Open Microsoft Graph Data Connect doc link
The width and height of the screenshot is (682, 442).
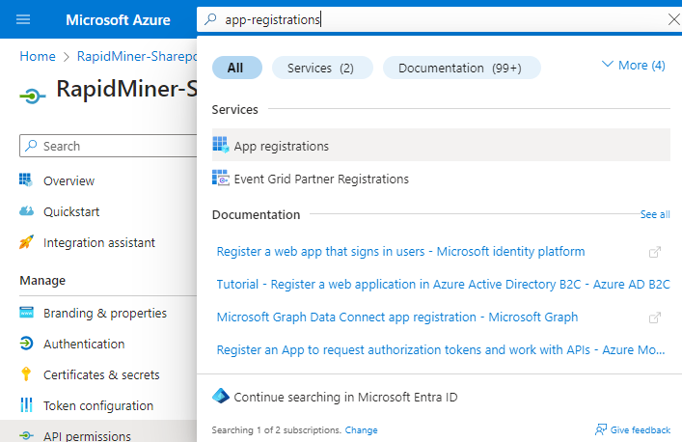click(x=396, y=318)
